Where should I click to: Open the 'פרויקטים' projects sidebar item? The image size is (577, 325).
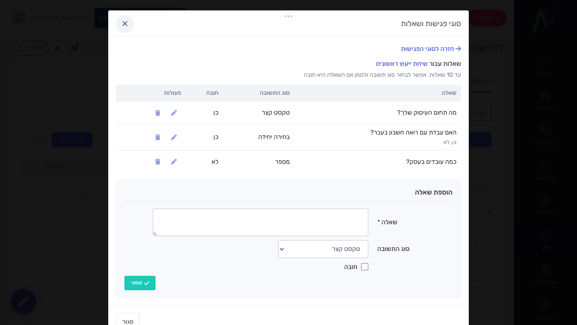[545, 275]
